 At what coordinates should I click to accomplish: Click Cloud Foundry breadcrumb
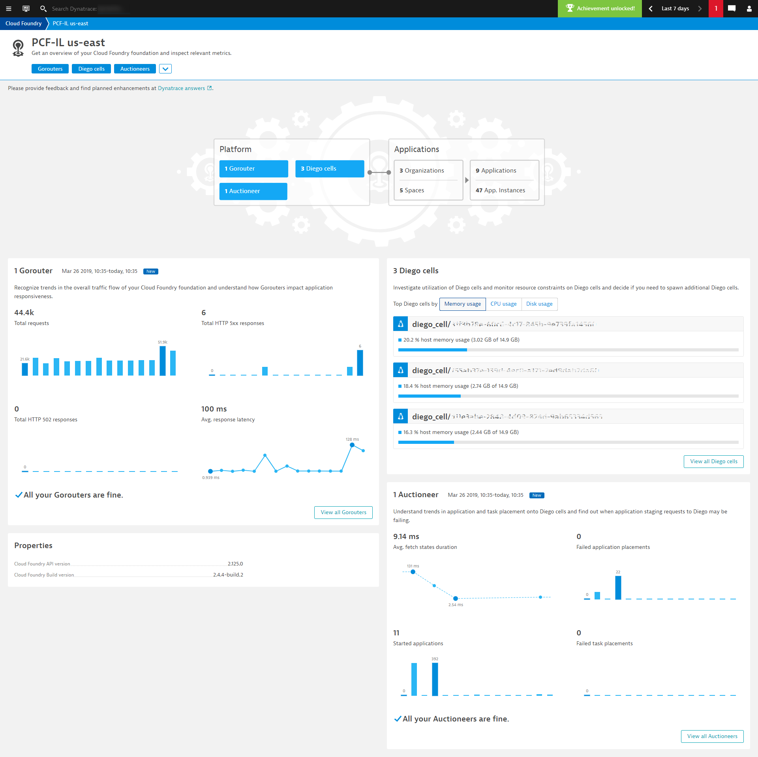pyautogui.click(x=23, y=23)
